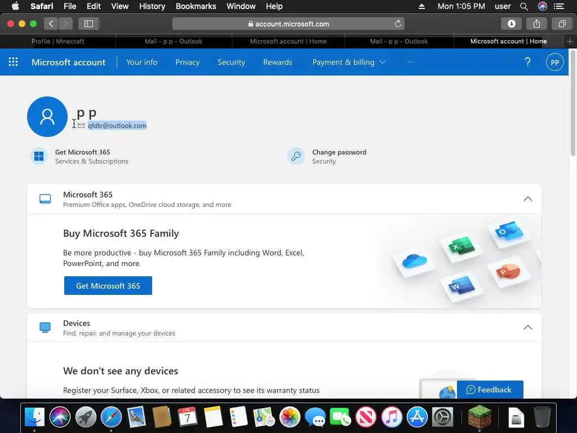Open the Safari File menu
Viewport: 577px width, 433px height.
[x=70, y=6]
